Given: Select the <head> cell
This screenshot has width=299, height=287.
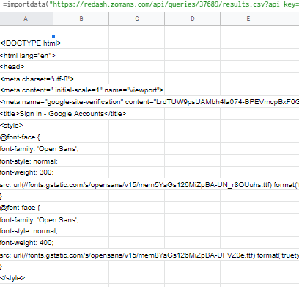Looking at the screenshot, I should point(26,67).
